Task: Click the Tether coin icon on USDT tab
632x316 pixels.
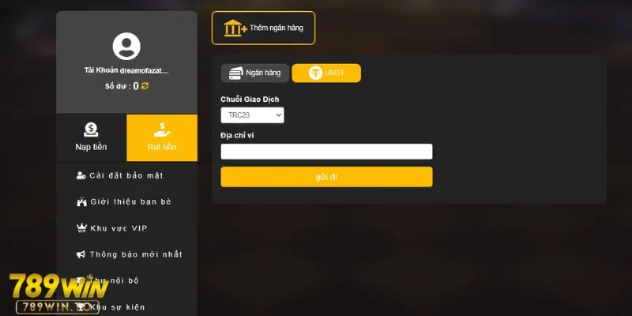Action: click(315, 73)
